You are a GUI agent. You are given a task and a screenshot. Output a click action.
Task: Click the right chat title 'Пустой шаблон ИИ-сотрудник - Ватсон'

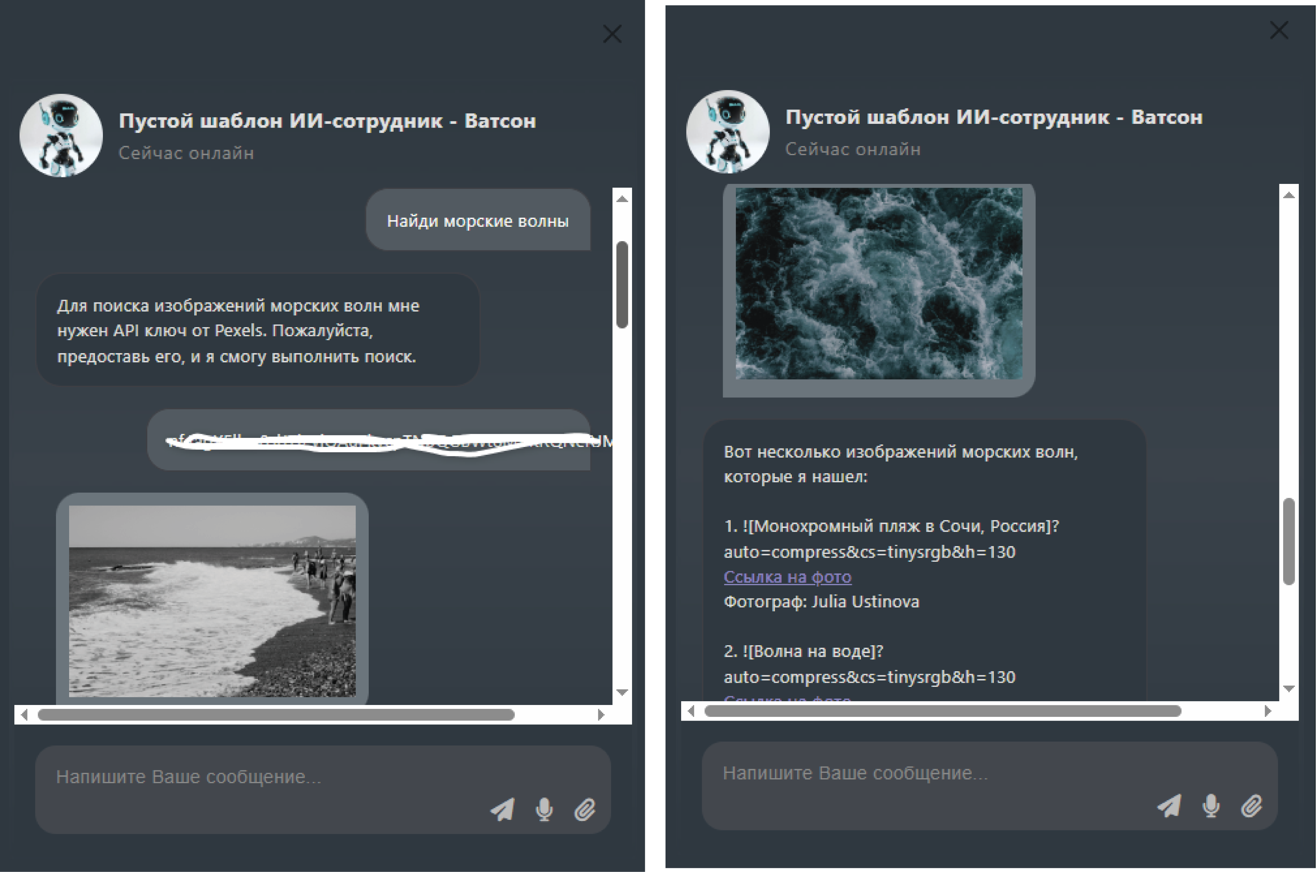point(994,117)
